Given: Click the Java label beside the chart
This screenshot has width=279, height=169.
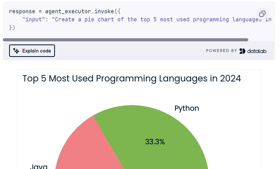Looking at the screenshot, I should (x=39, y=166).
